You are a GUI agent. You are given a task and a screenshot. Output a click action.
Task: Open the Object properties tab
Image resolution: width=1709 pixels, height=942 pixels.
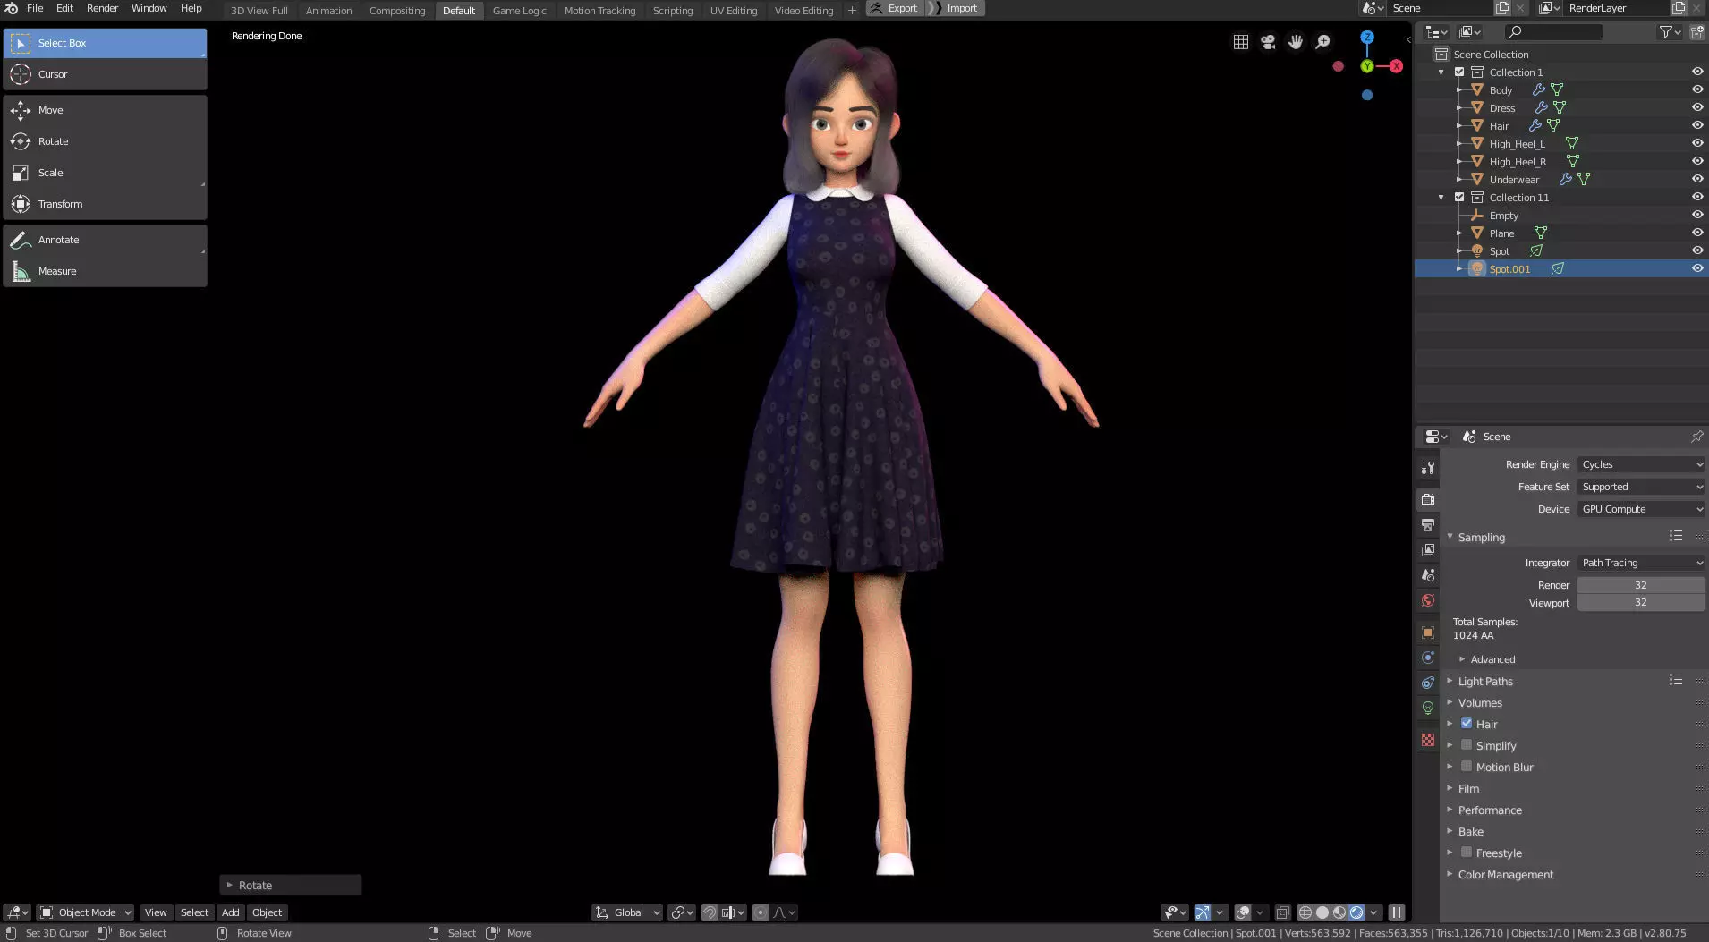(x=1428, y=632)
